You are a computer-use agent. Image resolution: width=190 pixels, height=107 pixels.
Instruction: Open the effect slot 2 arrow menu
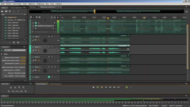pyautogui.click(x=53, y=29)
